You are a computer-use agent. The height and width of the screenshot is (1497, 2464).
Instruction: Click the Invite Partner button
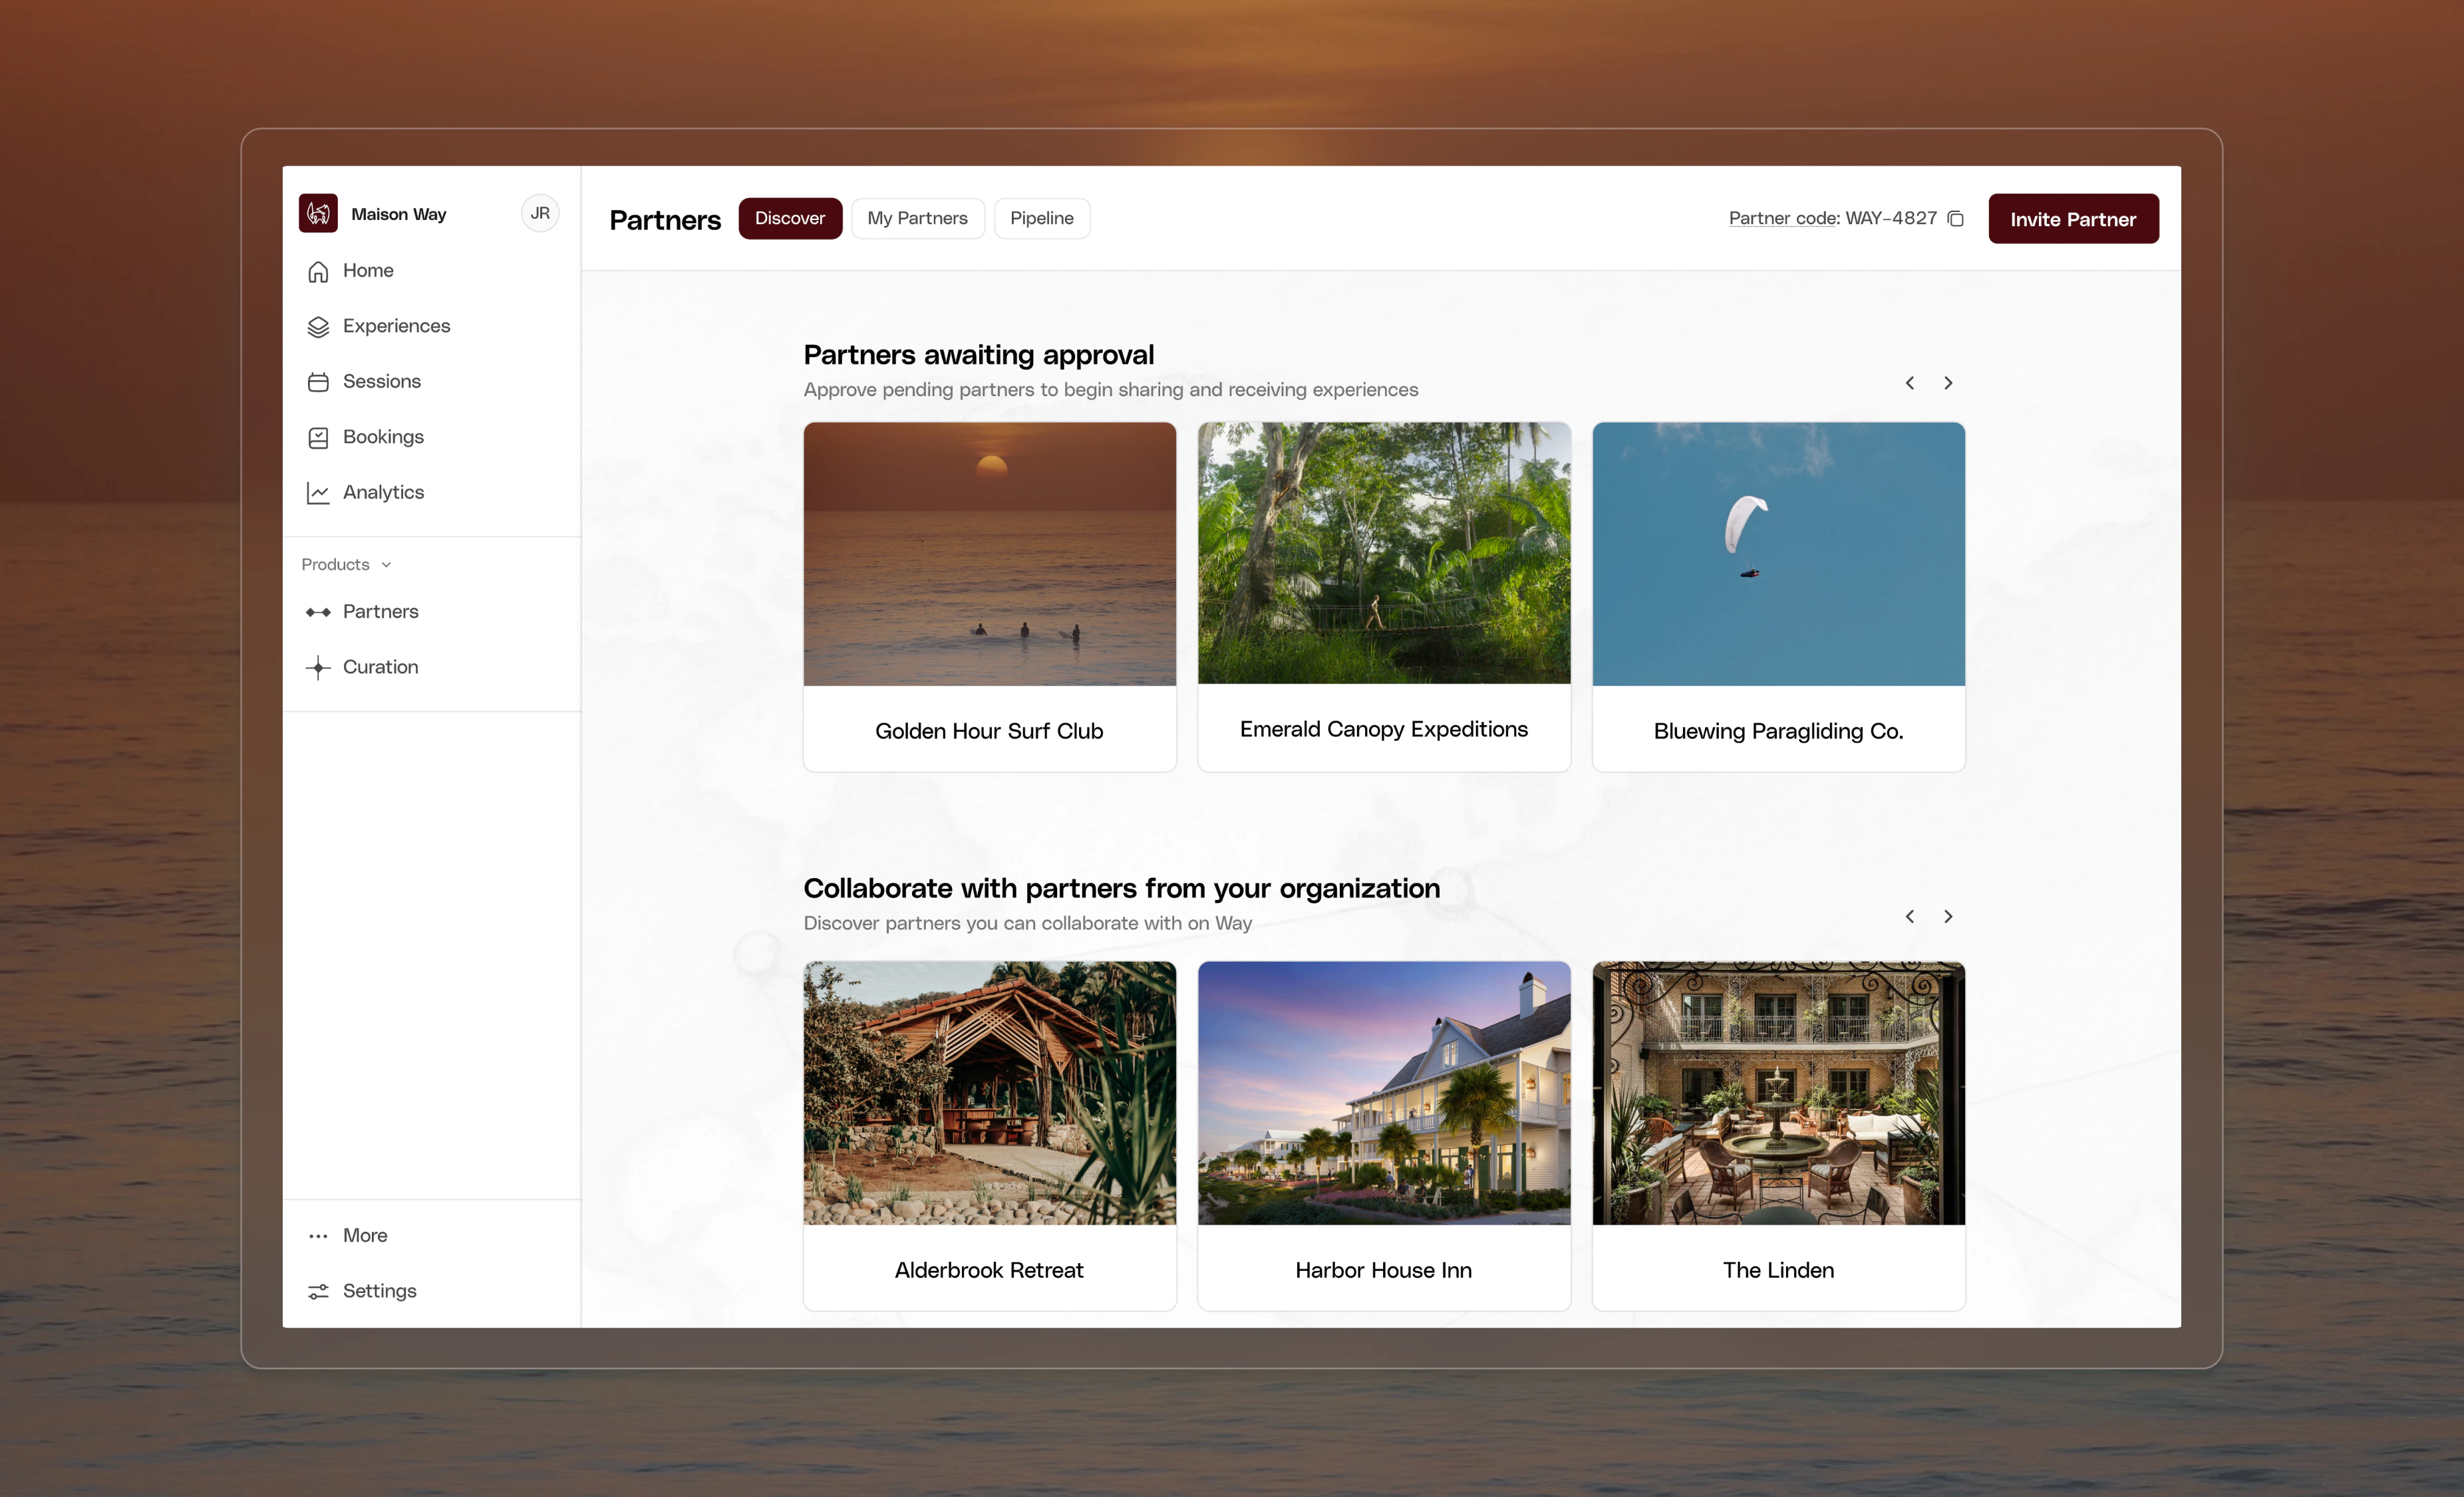[2072, 219]
